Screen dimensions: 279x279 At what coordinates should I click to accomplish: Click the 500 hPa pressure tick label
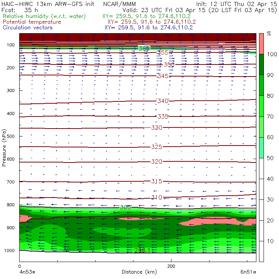(x=11, y=136)
